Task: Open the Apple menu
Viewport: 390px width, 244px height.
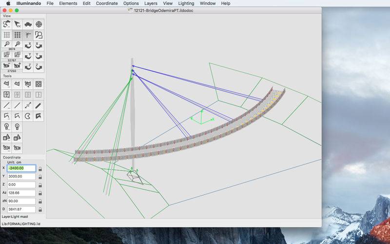Action: click(8, 3)
